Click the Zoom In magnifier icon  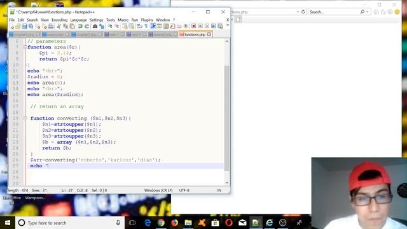(x=110, y=26)
